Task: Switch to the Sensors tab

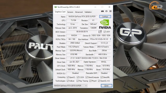Action: (x=70, y=12)
